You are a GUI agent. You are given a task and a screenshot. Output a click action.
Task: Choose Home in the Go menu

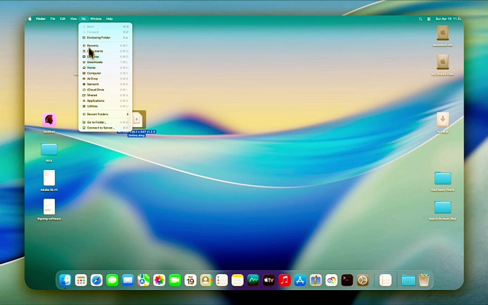click(x=105, y=68)
